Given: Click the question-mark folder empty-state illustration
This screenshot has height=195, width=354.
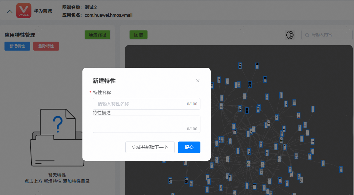Looking at the screenshot, I should point(57,138).
